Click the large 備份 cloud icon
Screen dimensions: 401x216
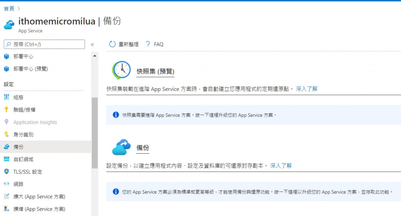pos(121,147)
